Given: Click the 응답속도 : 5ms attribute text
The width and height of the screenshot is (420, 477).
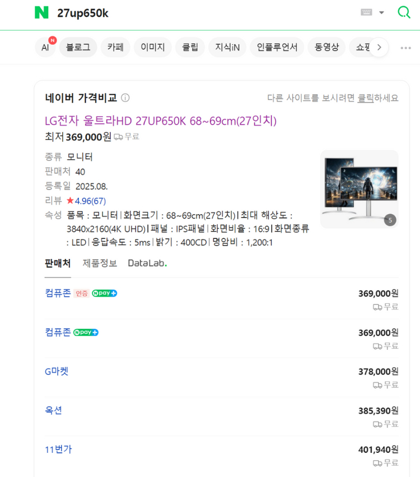Looking at the screenshot, I should click(120, 243).
